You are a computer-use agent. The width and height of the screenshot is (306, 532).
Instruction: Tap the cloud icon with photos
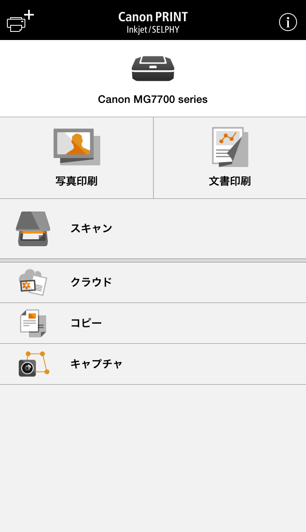[33, 282]
